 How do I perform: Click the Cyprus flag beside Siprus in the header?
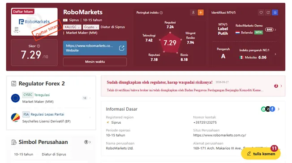click(x=65, y=20)
